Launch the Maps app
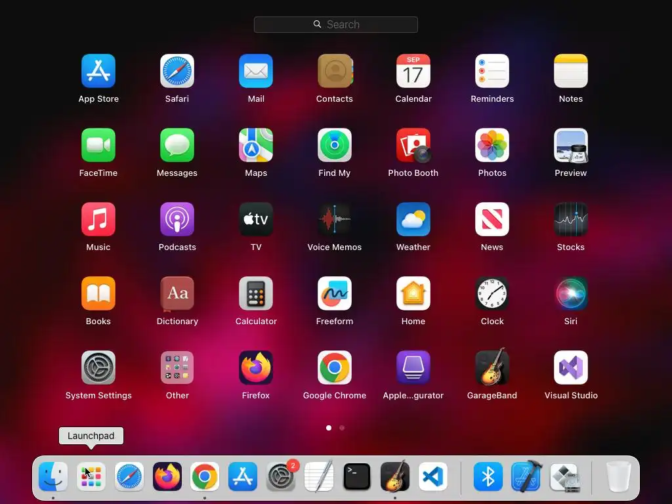672x504 pixels. click(256, 145)
